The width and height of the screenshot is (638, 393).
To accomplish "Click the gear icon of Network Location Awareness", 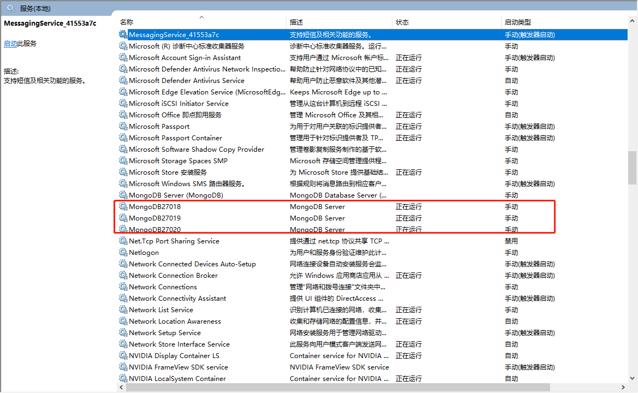I will click(x=123, y=321).
